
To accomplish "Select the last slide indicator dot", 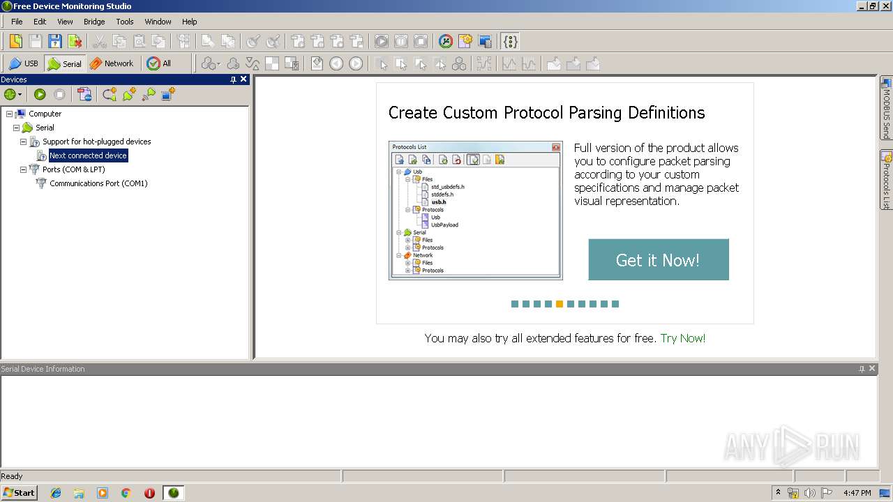I will tap(615, 304).
